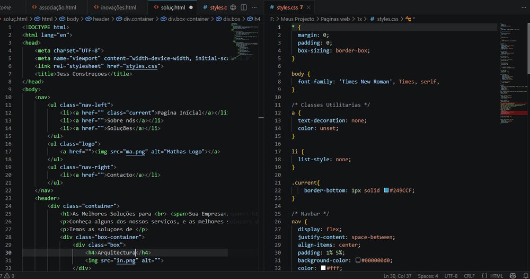
Task: Click the right editor vertical scrollbar
Action: pos(528,48)
